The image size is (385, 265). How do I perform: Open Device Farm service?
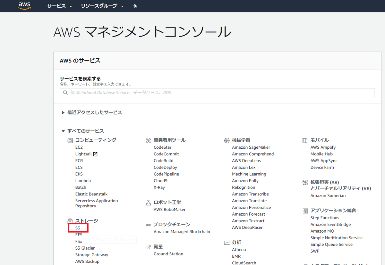click(x=322, y=167)
